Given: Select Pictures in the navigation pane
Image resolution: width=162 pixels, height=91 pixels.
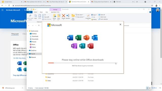Looking at the screenshot, I should point(33,42).
